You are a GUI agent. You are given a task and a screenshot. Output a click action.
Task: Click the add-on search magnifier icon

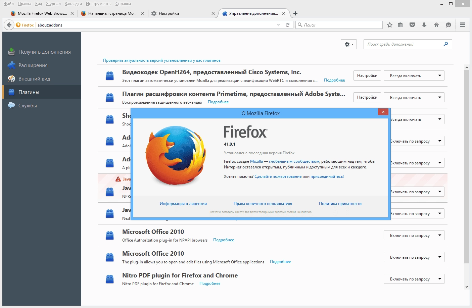click(445, 44)
